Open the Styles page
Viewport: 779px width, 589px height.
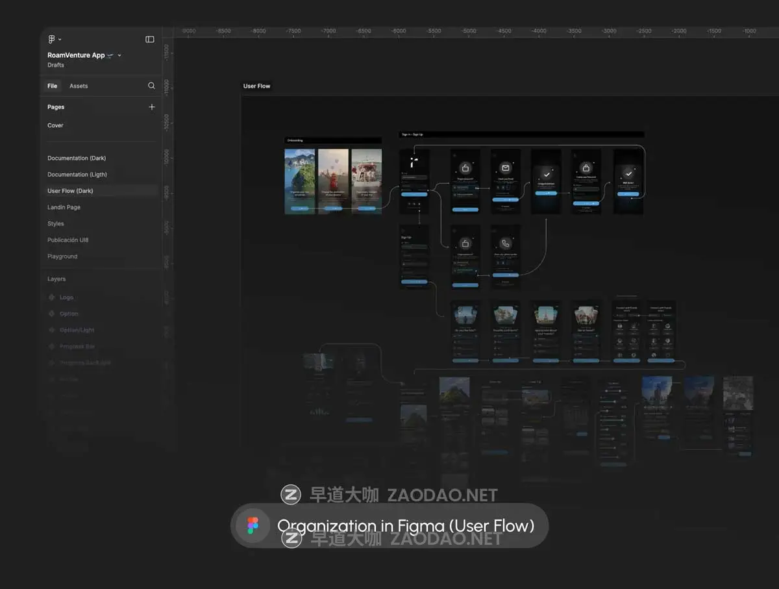click(56, 223)
